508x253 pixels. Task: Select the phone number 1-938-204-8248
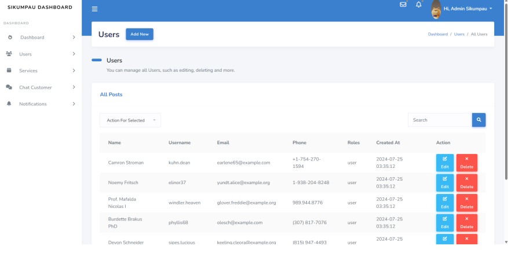click(310, 183)
